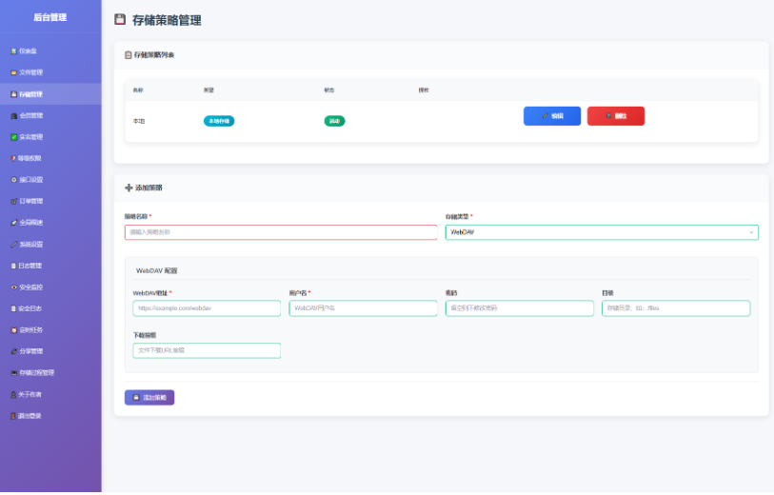Click the 定时任务 clock icon in sidebar
Image resolution: width=774 pixels, height=495 pixels.
click(x=13, y=330)
